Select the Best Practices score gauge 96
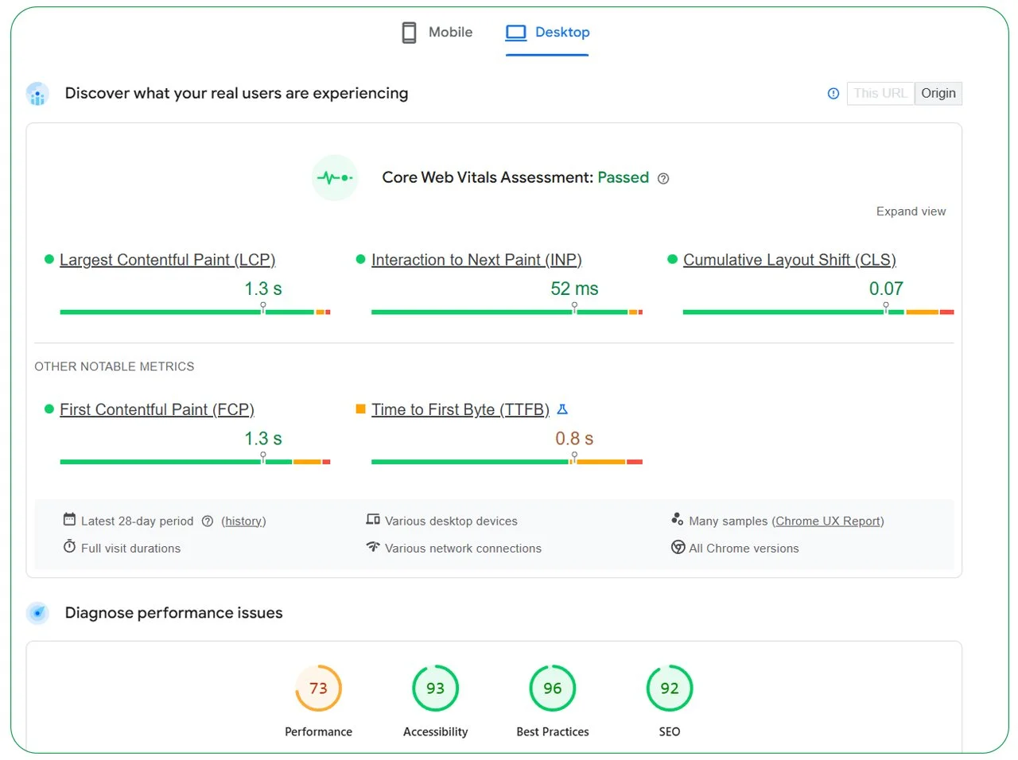1018x760 pixels. [x=553, y=688]
